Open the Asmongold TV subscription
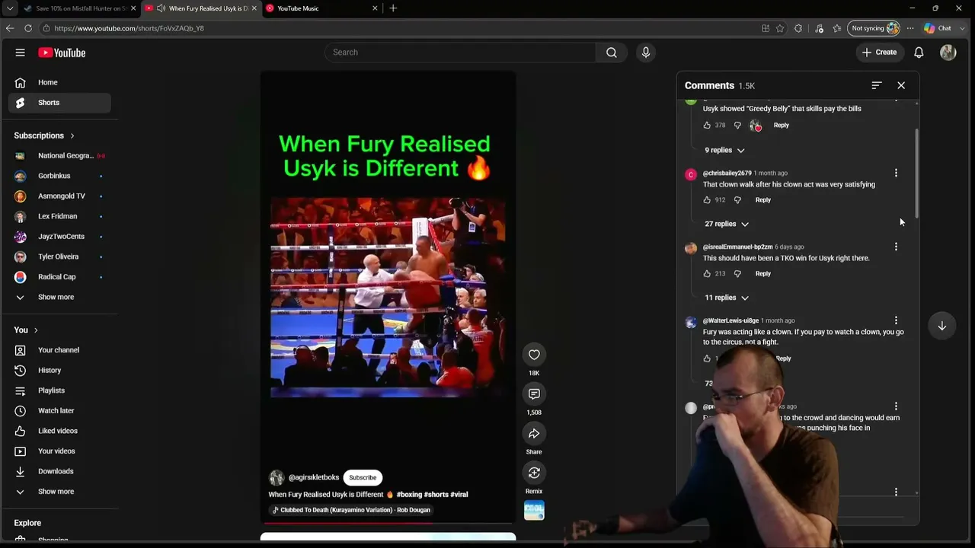The image size is (975, 548). (59, 196)
